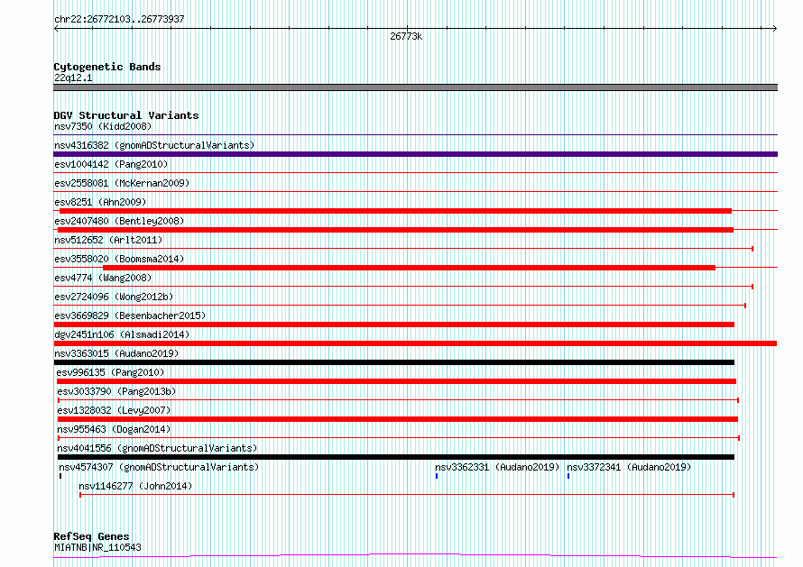This screenshot has height=567, width=803.
Task: Click the black nsv3363015 variant bar
Action: coord(393,362)
